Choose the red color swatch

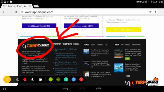tap(25, 79)
